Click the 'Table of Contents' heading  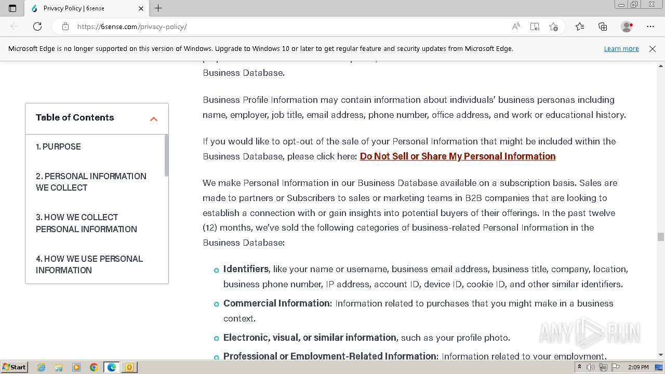(75, 117)
